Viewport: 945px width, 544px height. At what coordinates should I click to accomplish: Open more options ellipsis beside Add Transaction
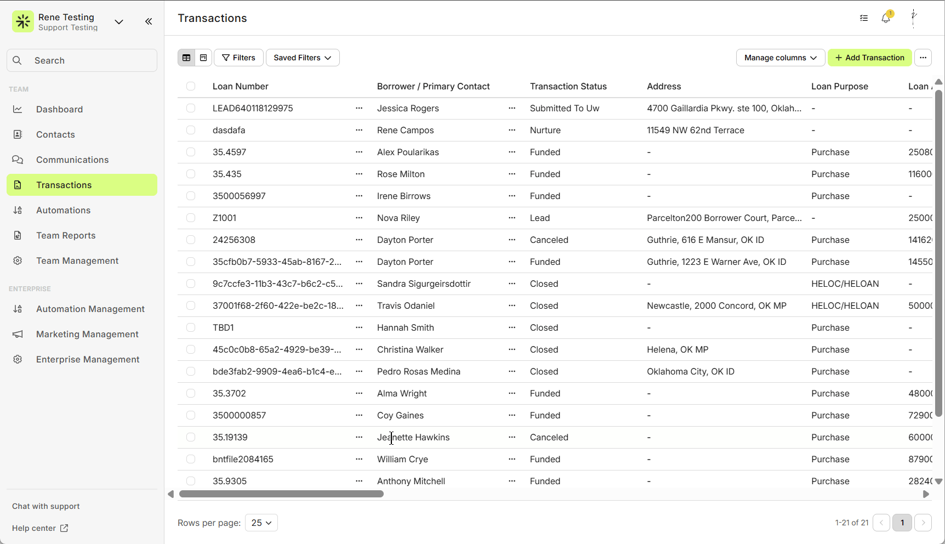(923, 58)
